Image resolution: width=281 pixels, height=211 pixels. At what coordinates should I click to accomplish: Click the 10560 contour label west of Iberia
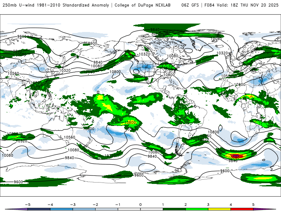tap(227, 76)
